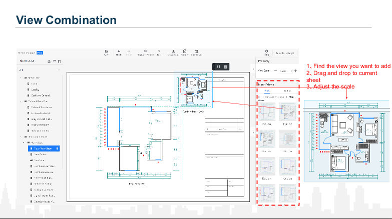Viewport: 392px width, 219px height.
Task: Switch to the second tab under Insert Views
Action: 288,91
